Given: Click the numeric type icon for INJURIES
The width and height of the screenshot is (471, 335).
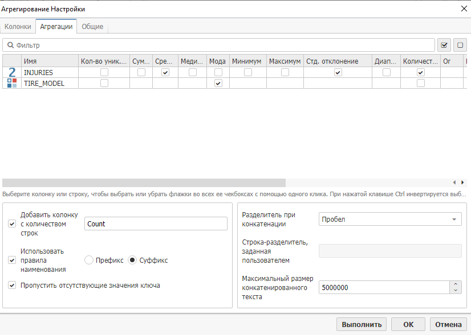Looking at the screenshot, I should [12, 73].
